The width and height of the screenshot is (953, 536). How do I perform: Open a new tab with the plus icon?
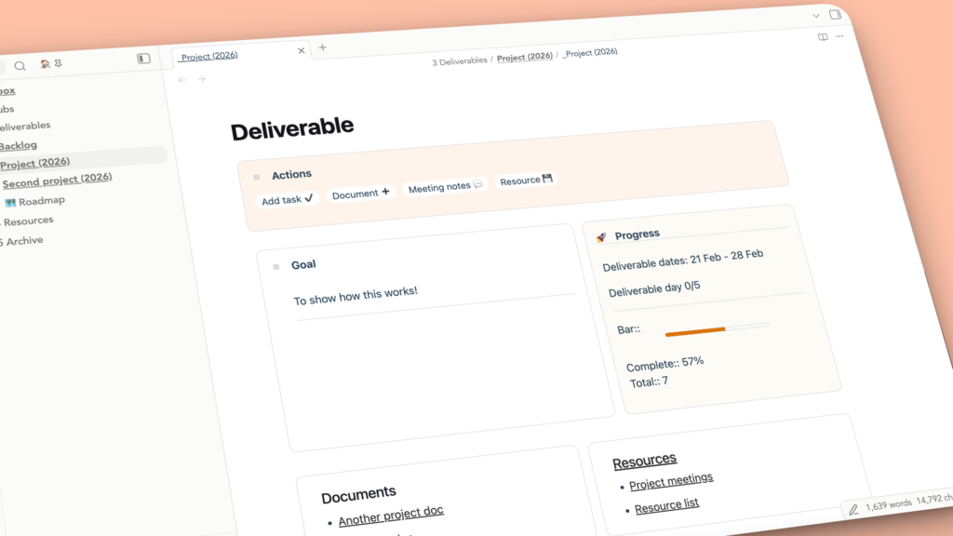[322, 47]
